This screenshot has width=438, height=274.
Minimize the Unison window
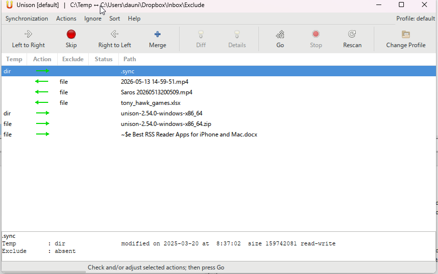(x=379, y=5)
